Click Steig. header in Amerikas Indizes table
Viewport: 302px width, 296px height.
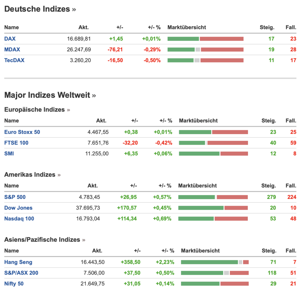[x=269, y=186]
